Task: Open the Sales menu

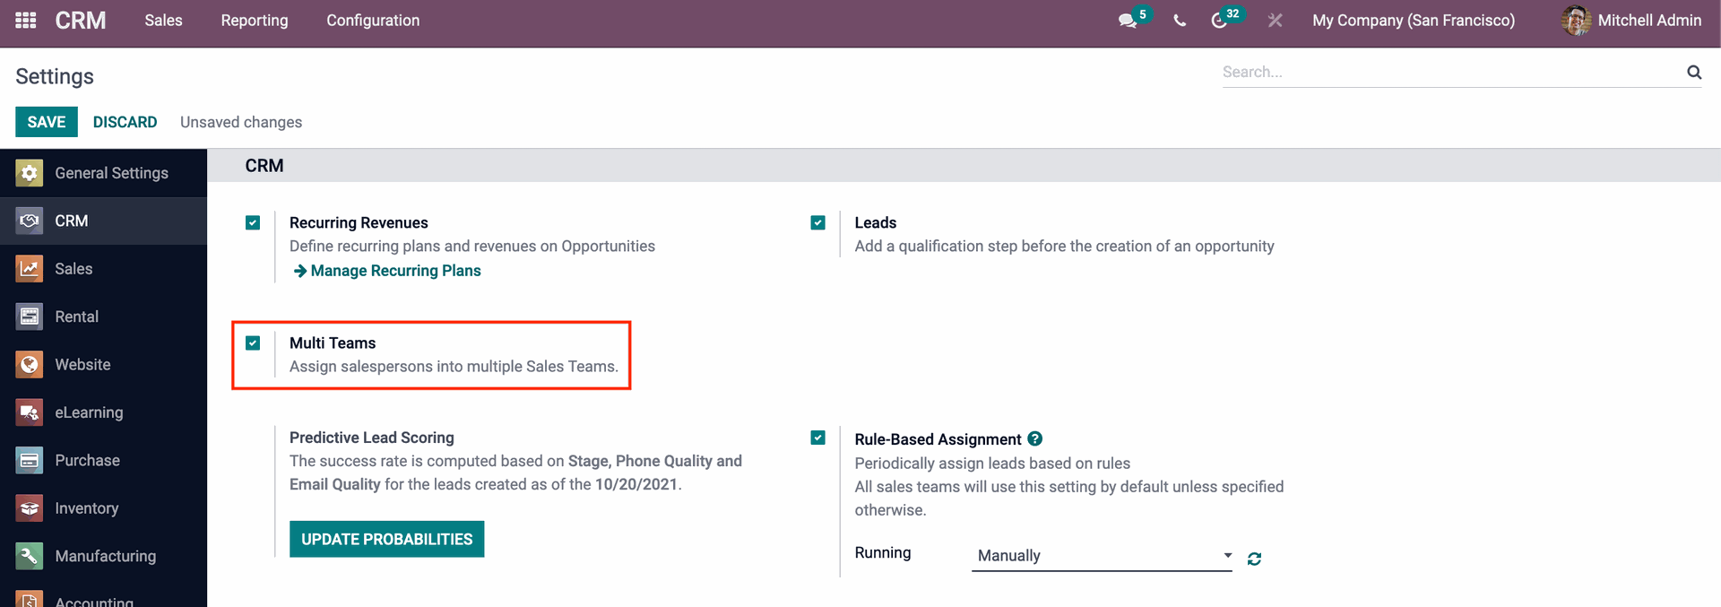Action: point(163,20)
